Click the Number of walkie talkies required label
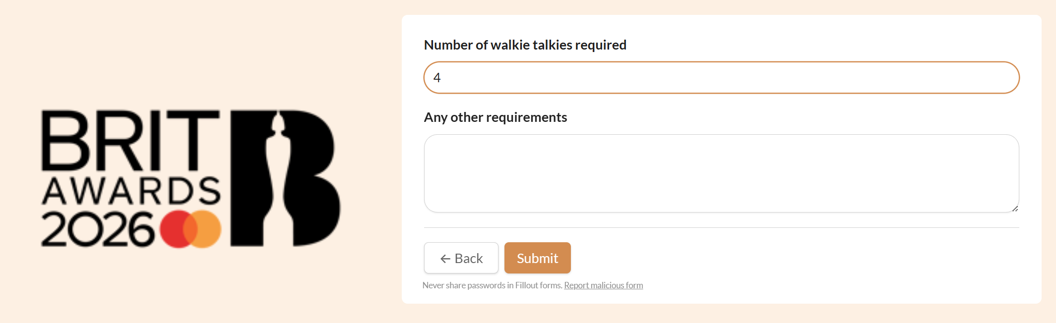 [x=524, y=45]
